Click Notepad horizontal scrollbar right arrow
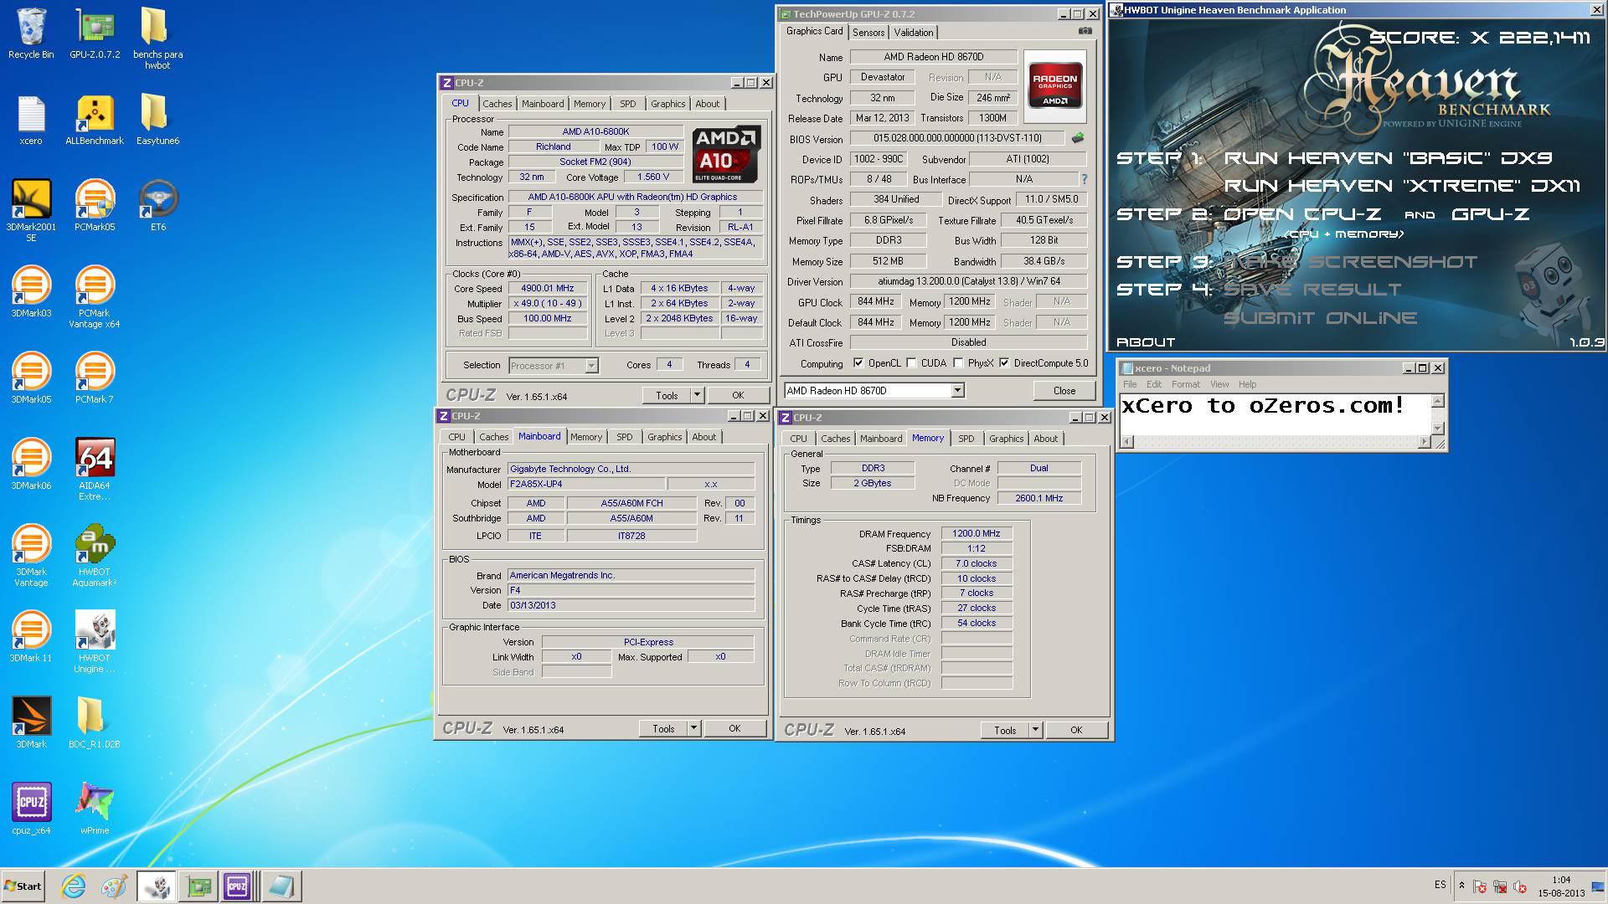 click(x=1425, y=442)
